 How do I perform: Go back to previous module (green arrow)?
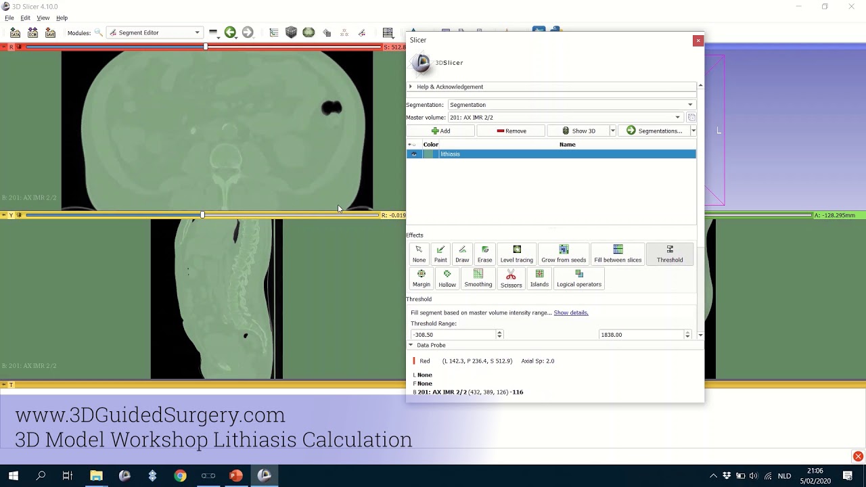point(230,32)
